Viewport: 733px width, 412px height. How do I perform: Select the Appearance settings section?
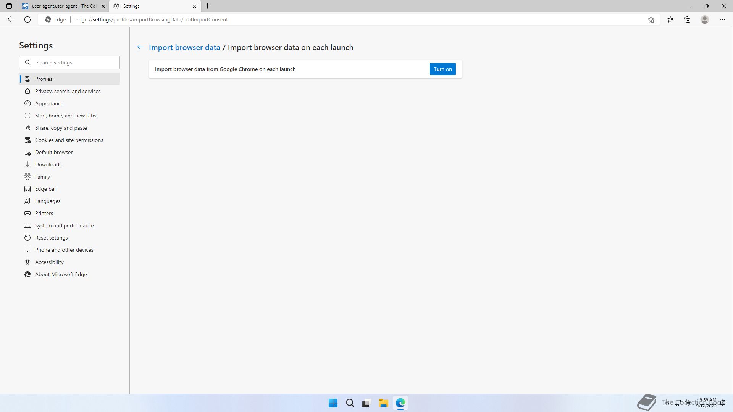[49, 103]
